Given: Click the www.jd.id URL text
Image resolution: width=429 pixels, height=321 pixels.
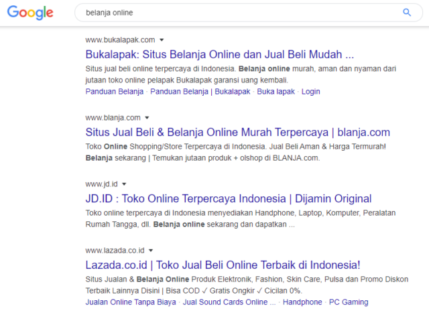Looking at the screenshot, I should click(x=101, y=184).
